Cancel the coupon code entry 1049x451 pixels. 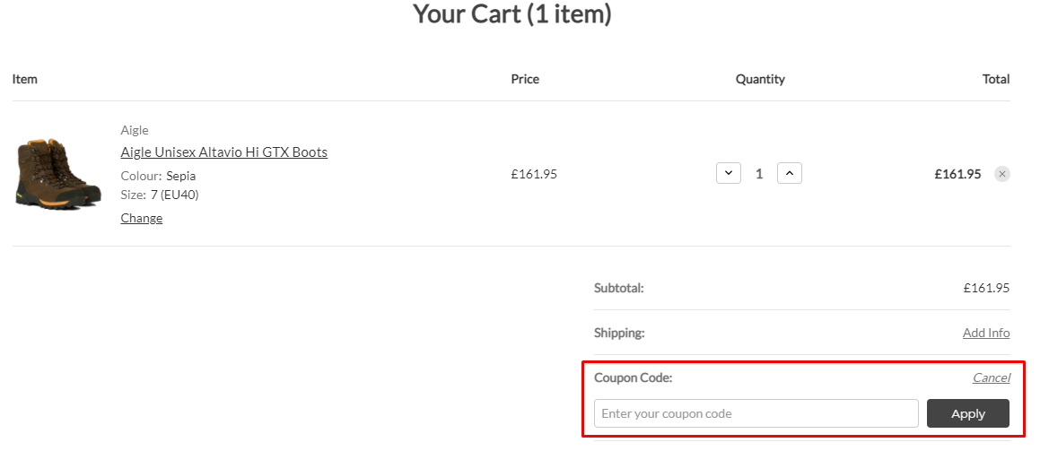tap(991, 377)
